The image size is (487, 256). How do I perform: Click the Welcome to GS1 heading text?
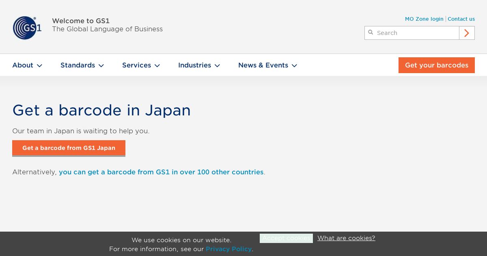(x=81, y=21)
